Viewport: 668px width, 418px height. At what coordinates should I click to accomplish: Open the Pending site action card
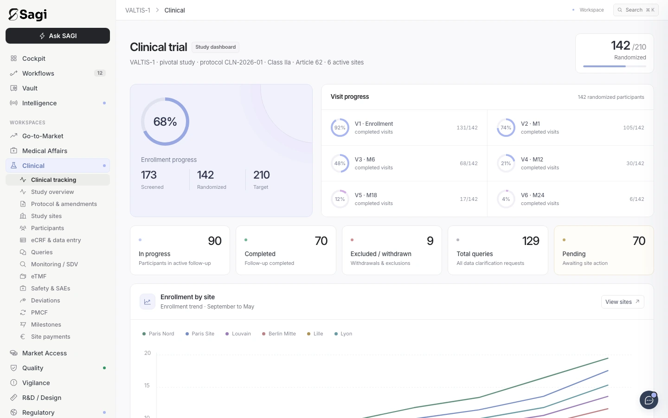tap(604, 250)
